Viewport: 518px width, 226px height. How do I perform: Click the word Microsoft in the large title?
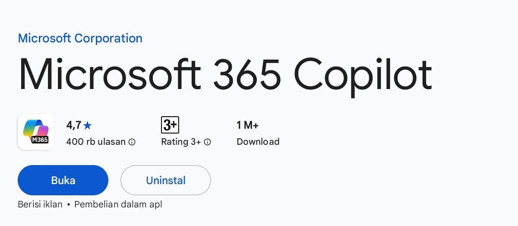pos(109,74)
